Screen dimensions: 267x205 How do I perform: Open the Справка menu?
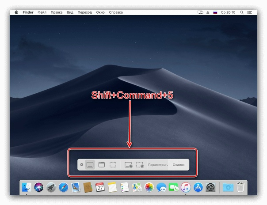(x=116, y=12)
